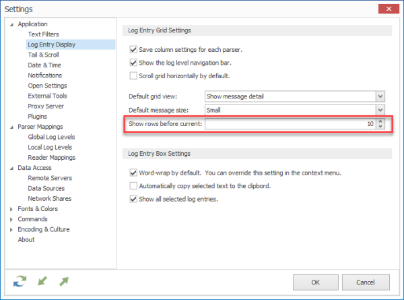
Task: Expand the Fonts & Colors tree node
Action: click(11, 209)
